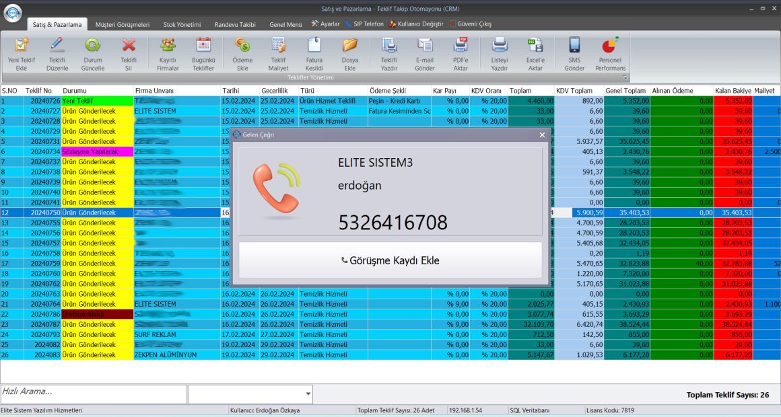The image size is (781, 417).
Task: Export the list via Excel'e Aktar
Action: [535, 54]
